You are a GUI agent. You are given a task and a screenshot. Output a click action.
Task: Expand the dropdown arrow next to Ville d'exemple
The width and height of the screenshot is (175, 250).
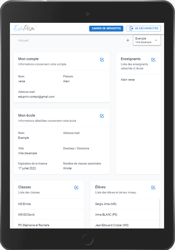click(156, 40)
